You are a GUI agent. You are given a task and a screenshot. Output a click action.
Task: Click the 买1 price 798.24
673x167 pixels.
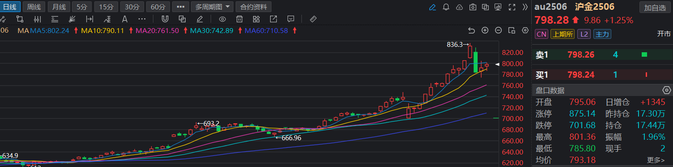(x=581, y=75)
